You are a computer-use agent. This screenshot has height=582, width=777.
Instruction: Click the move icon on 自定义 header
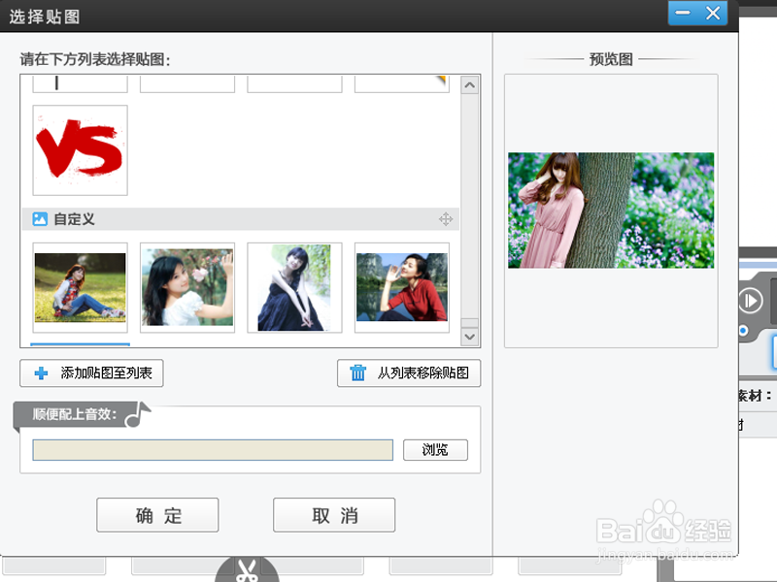(446, 219)
